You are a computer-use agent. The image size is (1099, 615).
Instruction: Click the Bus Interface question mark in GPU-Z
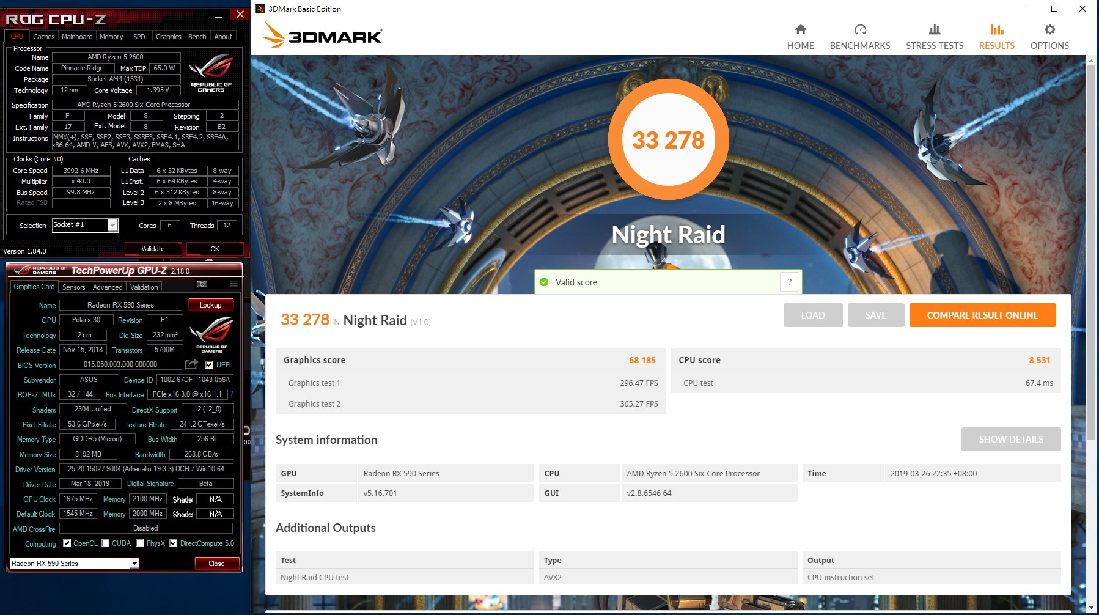point(232,394)
